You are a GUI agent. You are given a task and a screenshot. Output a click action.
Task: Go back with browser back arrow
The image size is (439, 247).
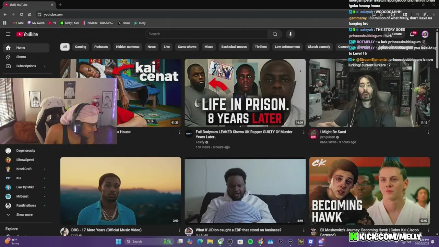pyautogui.click(x=5, y=14)
